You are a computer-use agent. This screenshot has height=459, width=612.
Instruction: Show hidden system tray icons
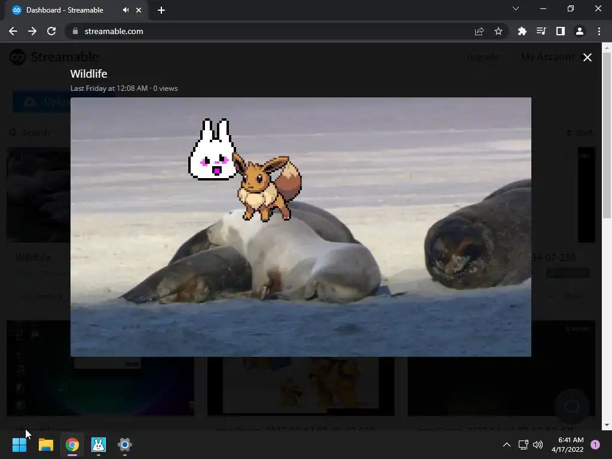click(x=507, y=445)
